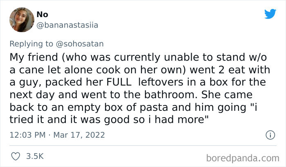Open the @bananastasiia handle
Image resolution: width=286 pixels, height=167 pixels.
67,25
